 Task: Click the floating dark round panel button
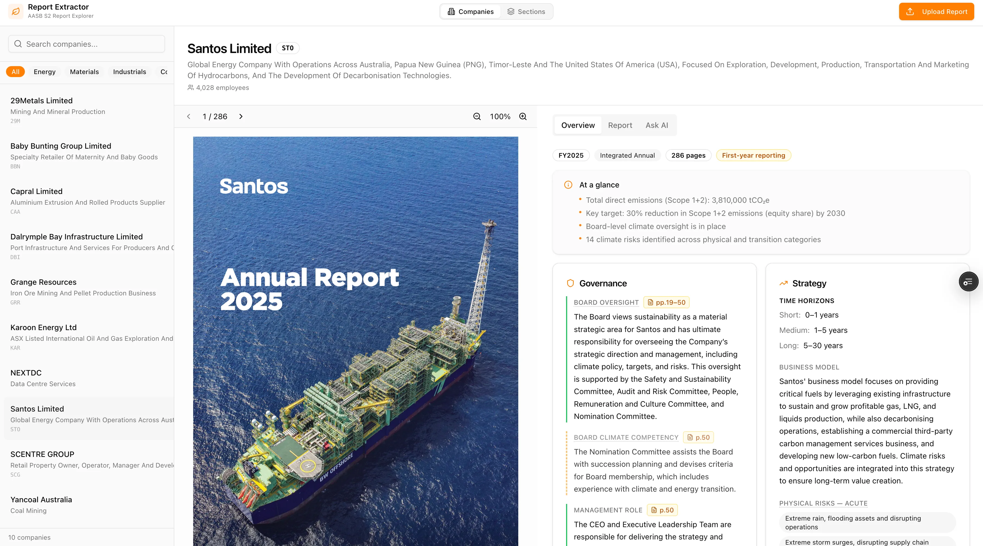(969, 282)
